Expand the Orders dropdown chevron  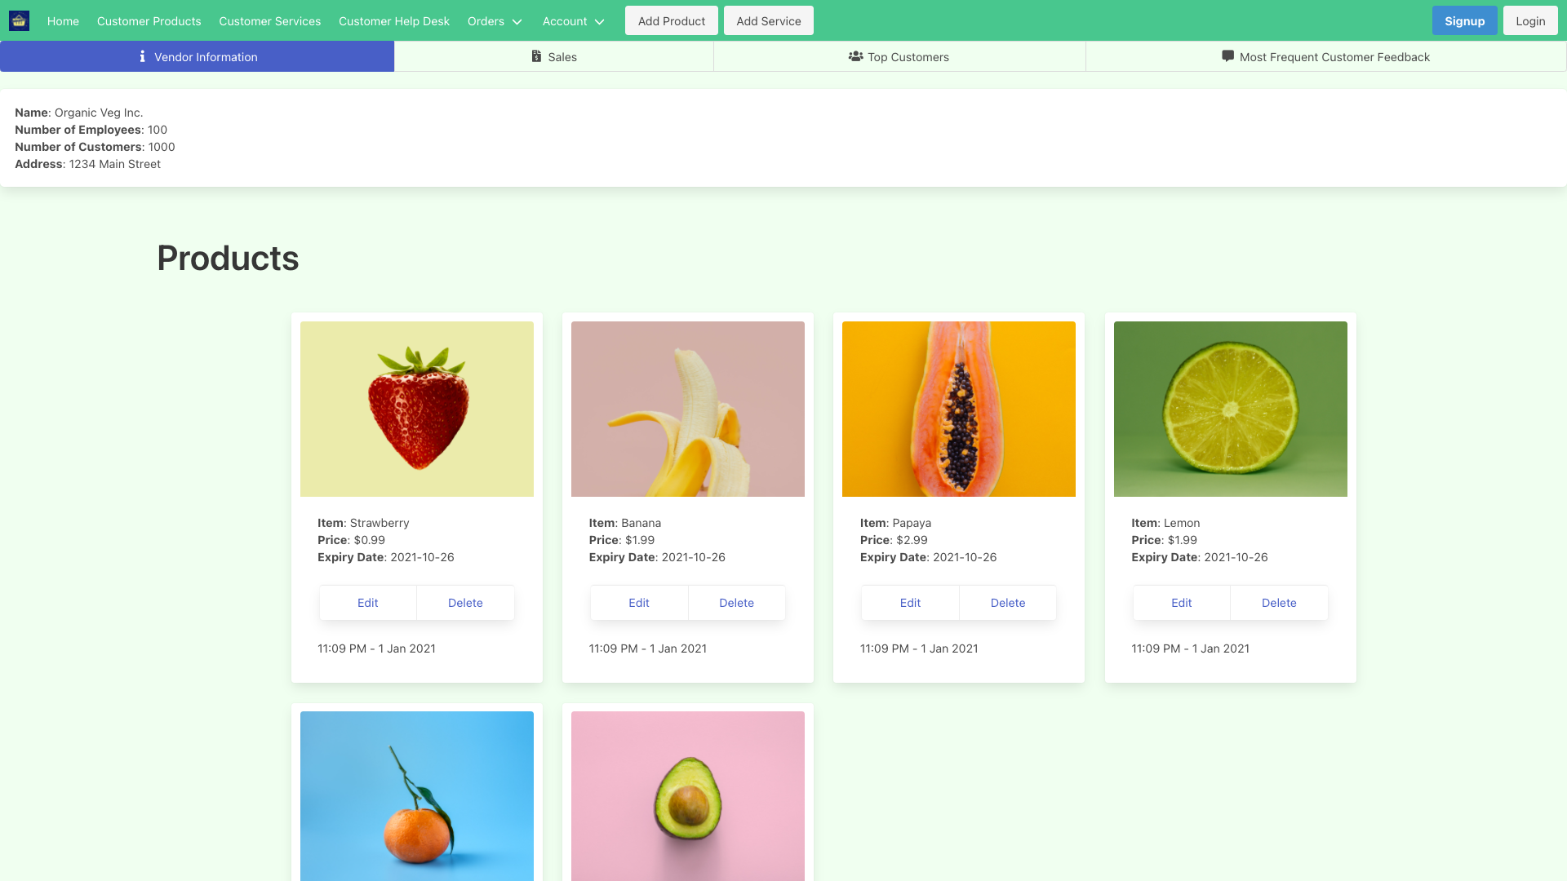point(517,22)
